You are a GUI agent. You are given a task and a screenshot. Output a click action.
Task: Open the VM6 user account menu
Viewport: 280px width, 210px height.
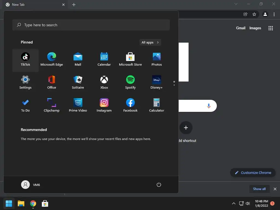[31, 185]
